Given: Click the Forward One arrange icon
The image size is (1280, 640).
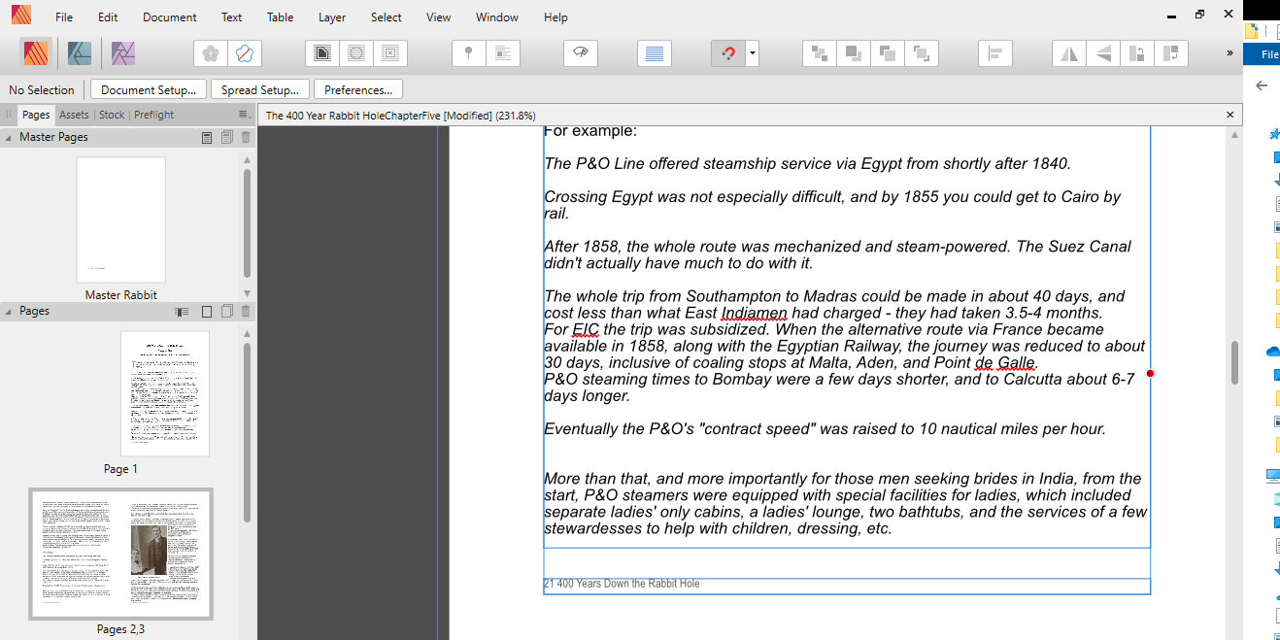Looking at the screenshot, I should click(x=887, y=53).
